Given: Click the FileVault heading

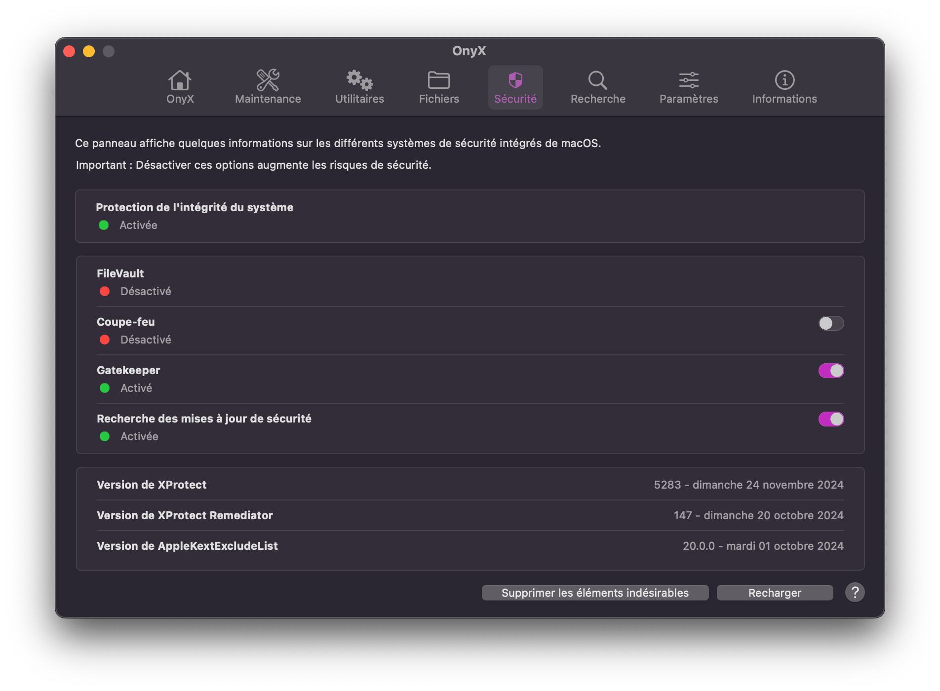Looking at the screenshot, I should (x=120, y=273).
